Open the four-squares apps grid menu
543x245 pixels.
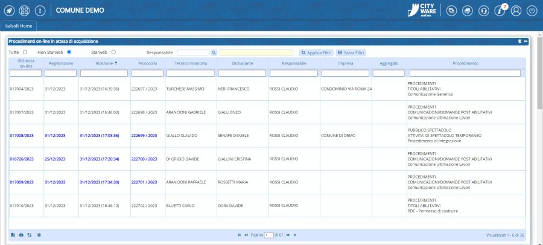coord(25,10)
